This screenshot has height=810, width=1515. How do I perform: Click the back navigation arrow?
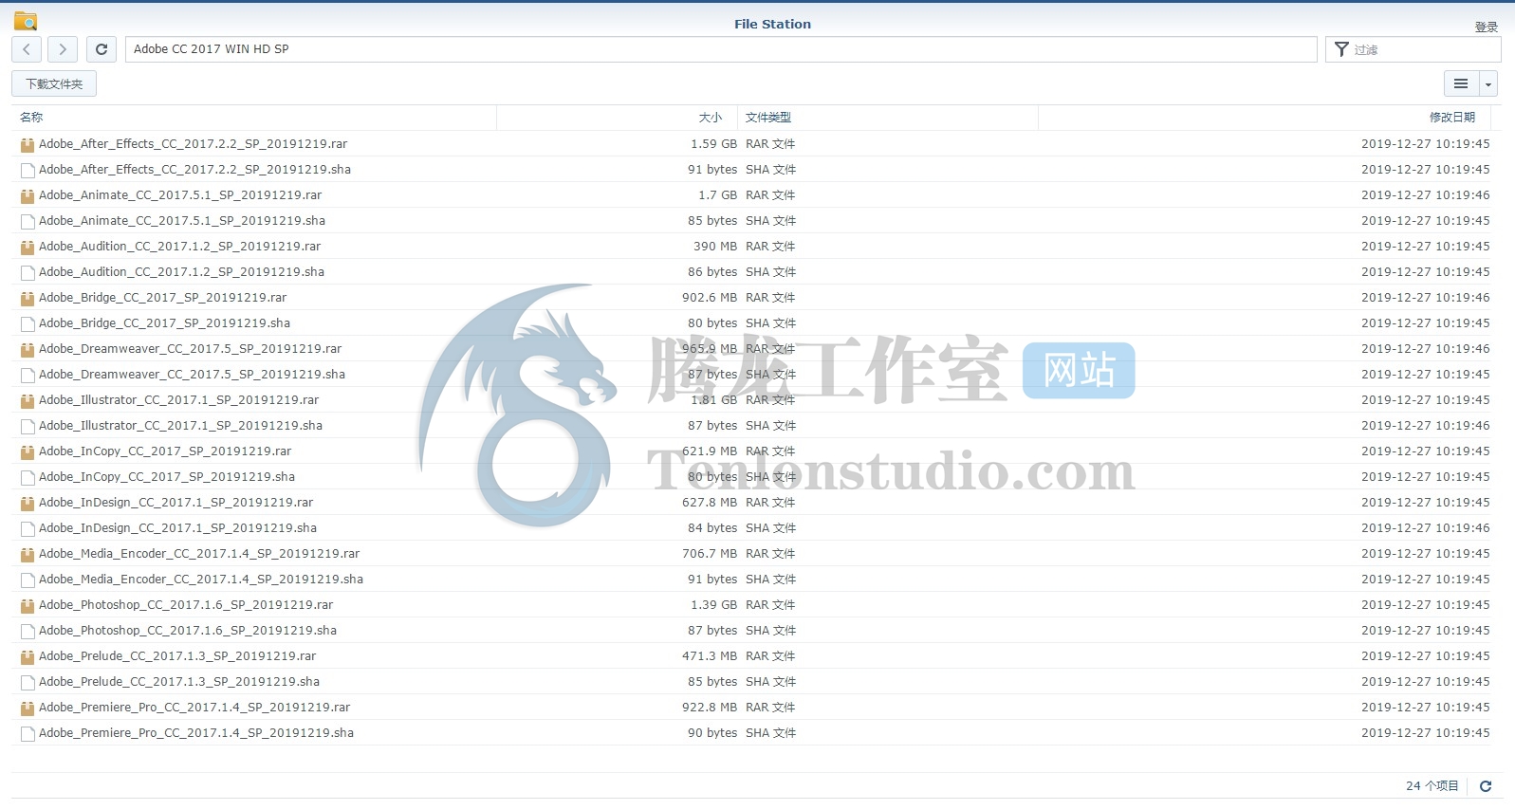click(x=27, y=49)
